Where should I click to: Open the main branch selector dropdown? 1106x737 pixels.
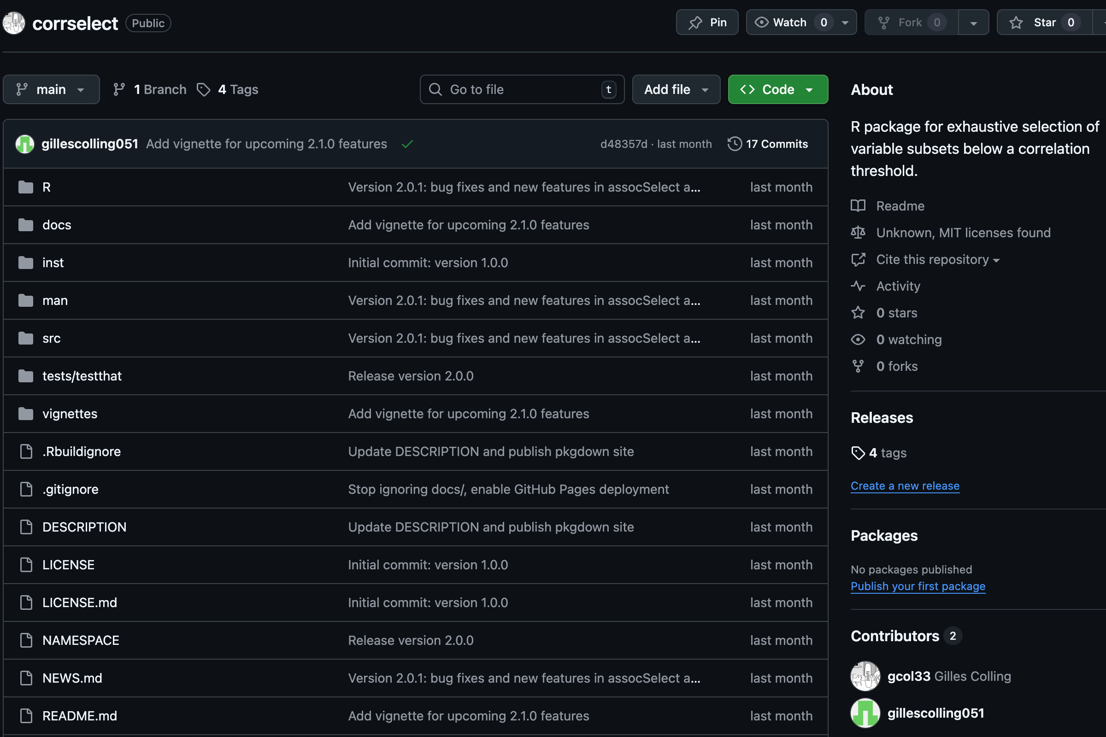[x=51, y=89]
